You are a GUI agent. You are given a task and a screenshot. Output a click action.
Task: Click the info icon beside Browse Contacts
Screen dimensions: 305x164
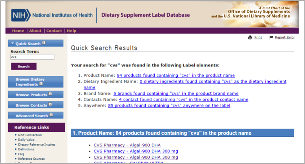50,105
